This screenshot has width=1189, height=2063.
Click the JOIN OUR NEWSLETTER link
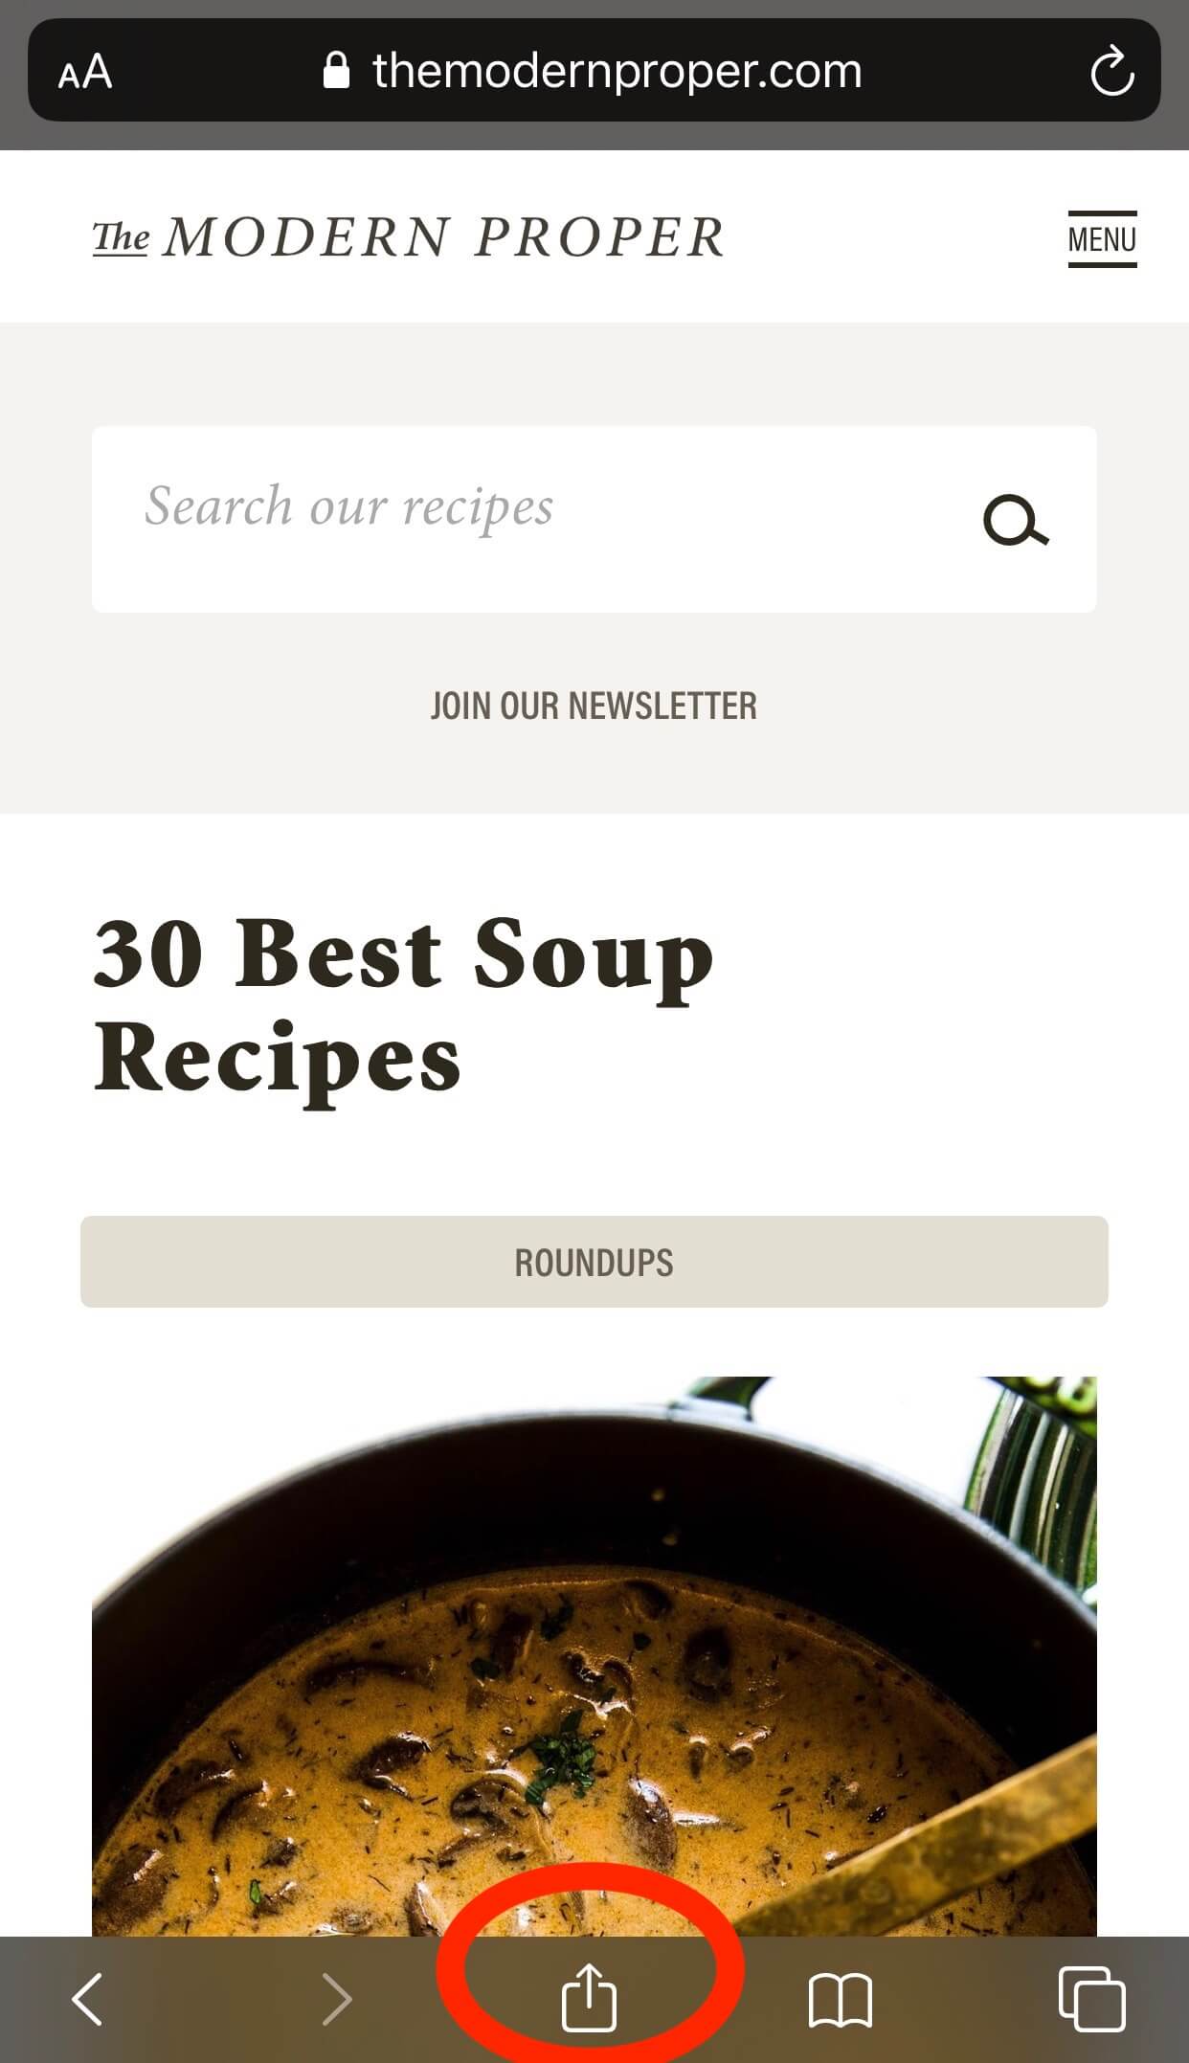tap(594, 706)
